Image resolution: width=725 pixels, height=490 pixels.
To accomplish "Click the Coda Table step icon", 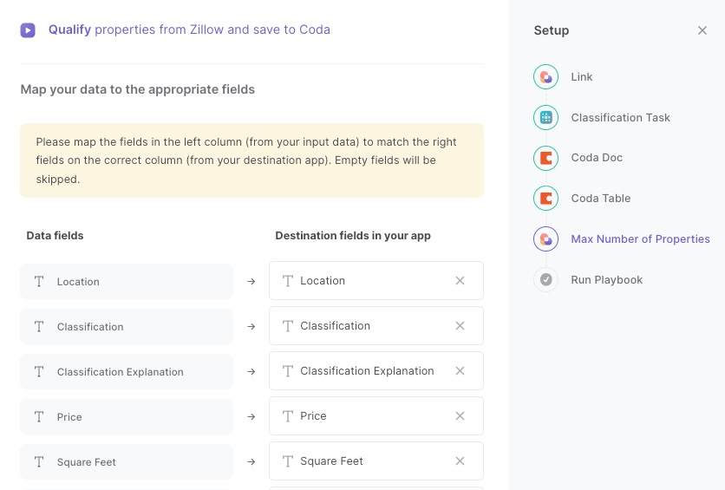I will pos(545,199).
